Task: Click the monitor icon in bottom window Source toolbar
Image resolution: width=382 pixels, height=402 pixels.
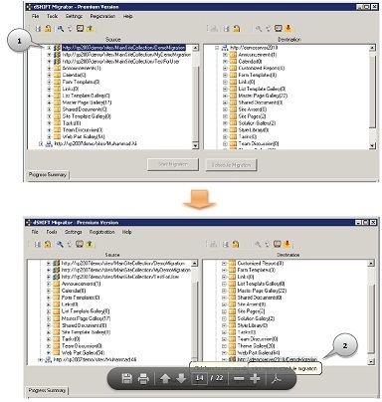Action: 80,244
